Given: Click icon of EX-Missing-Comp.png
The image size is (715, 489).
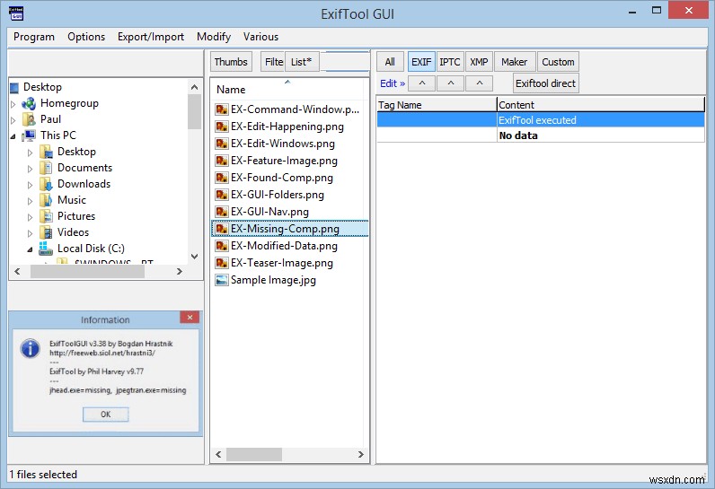Looking at the screenshot, I should tap(222, 229).
